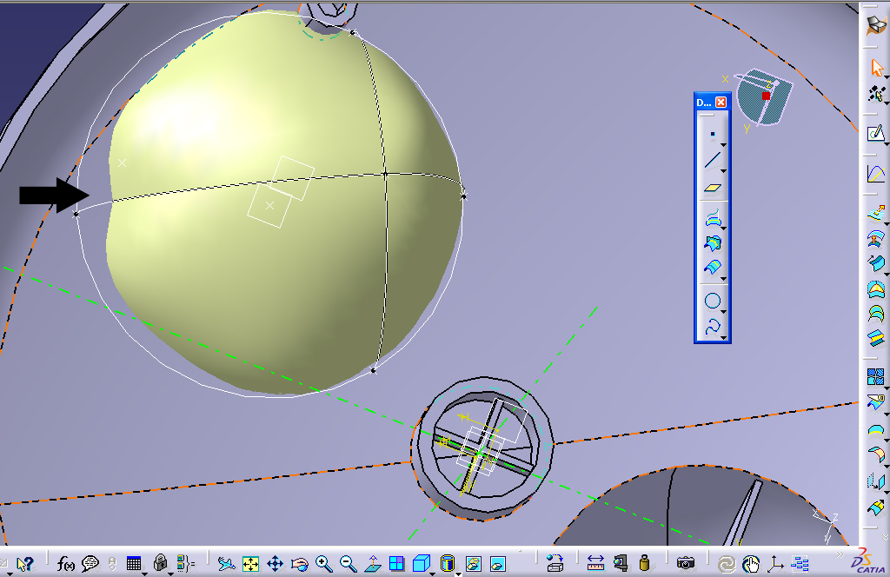Image resolution: width=890 pixels, height=577 pixels.
Task: Click the Hide/Show icon
Action: click(474, 563)
